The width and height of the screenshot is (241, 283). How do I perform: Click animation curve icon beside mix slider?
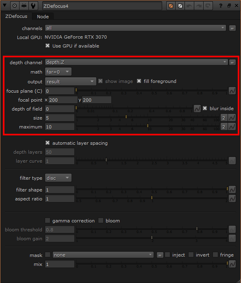(232, 264)
